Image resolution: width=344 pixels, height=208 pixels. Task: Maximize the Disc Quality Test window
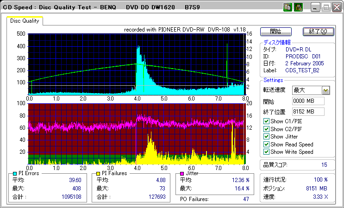point(325,7)
